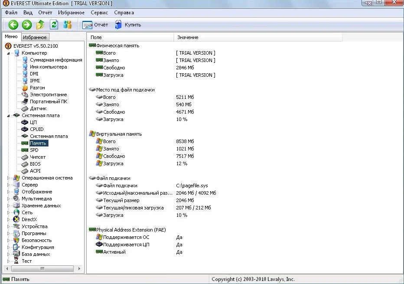
Task: Switch to the Избранное sidebar tab
Action: coord(35,37)
